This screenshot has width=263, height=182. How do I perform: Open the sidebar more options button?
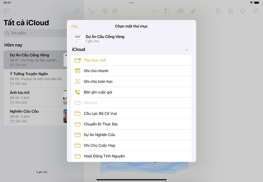click(77, 11)
